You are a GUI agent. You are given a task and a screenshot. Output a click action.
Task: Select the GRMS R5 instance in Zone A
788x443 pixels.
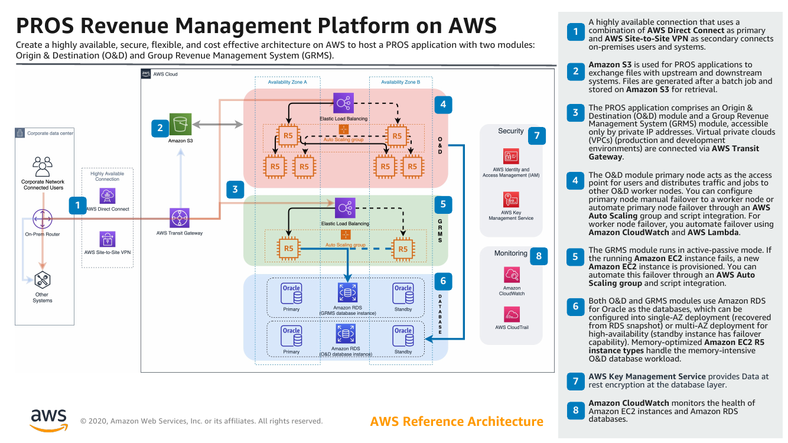pyautogui.click(x=288, y=249)
